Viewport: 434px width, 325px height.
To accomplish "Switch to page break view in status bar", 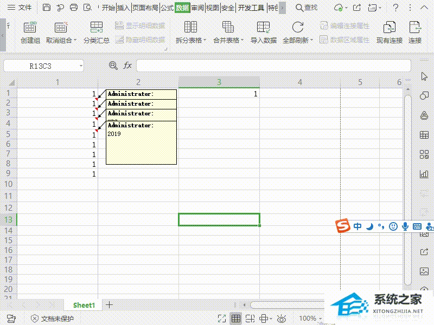I will point(250,318).
